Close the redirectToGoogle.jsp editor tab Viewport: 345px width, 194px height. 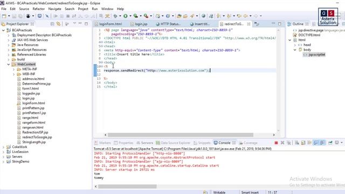[x=249, y=24]
